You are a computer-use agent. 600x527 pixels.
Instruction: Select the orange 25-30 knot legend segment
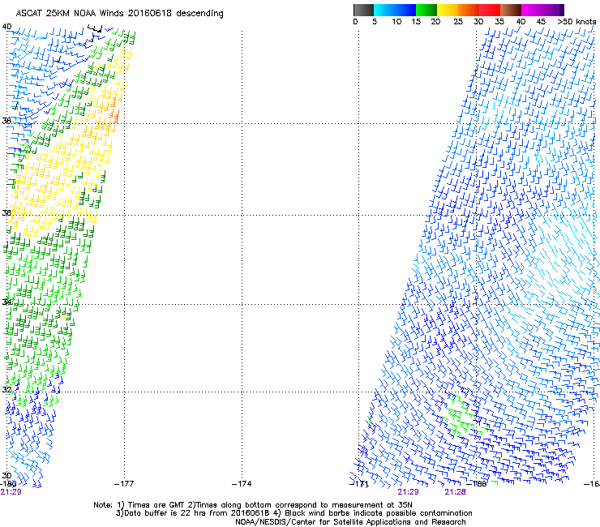coord(469,10)
